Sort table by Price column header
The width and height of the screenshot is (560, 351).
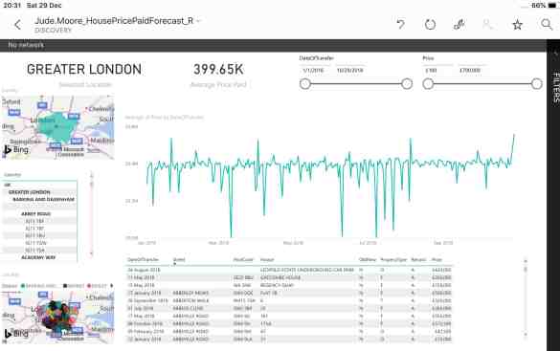tap(437, 260)
